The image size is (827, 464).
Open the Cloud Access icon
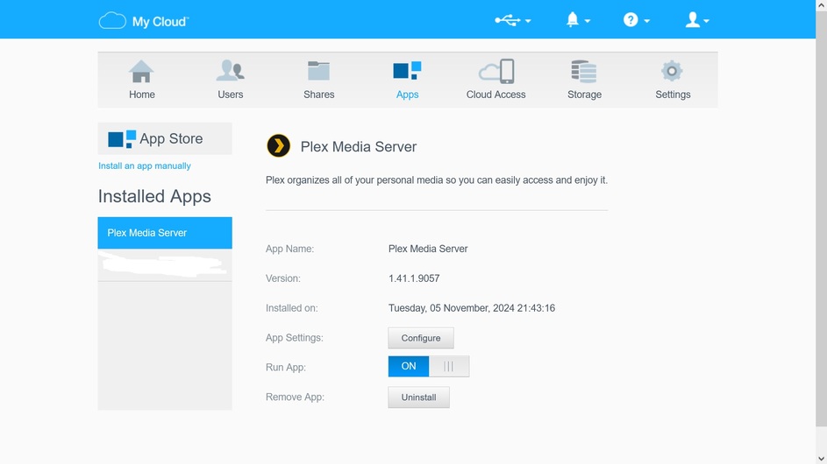(495, 71)
